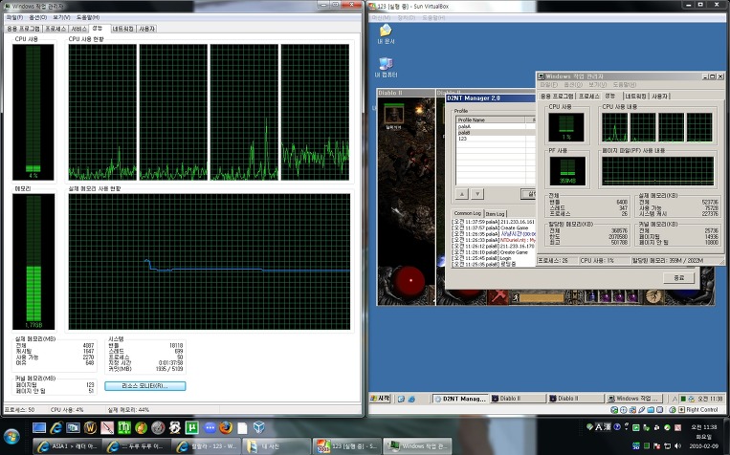The image size is (730, 455).
Task: Open 파일(F) menu in guest Task Manager
Action: pyautogui.click(x=548, y=85)
